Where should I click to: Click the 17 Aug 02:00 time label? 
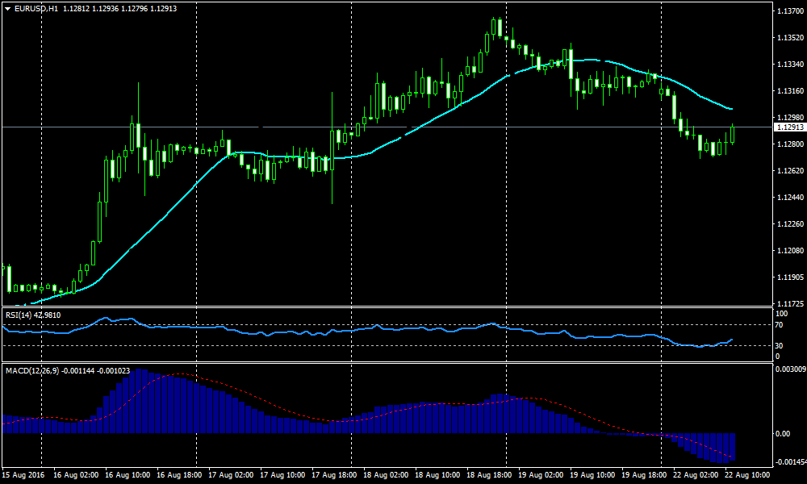click(x=232, y=475)
